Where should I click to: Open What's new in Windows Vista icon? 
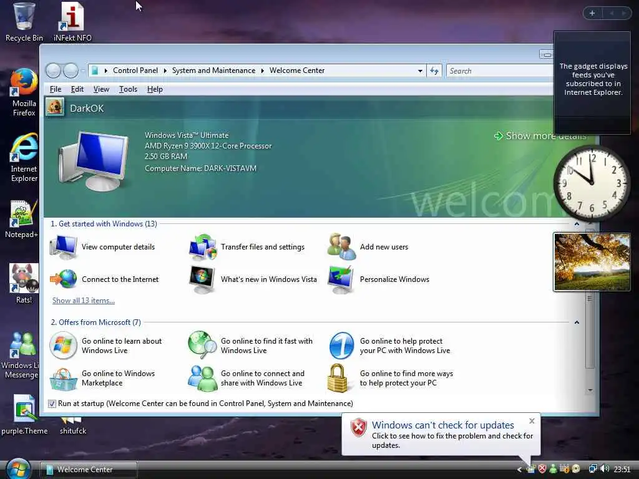pyautogui.click(x=202, y=279)
